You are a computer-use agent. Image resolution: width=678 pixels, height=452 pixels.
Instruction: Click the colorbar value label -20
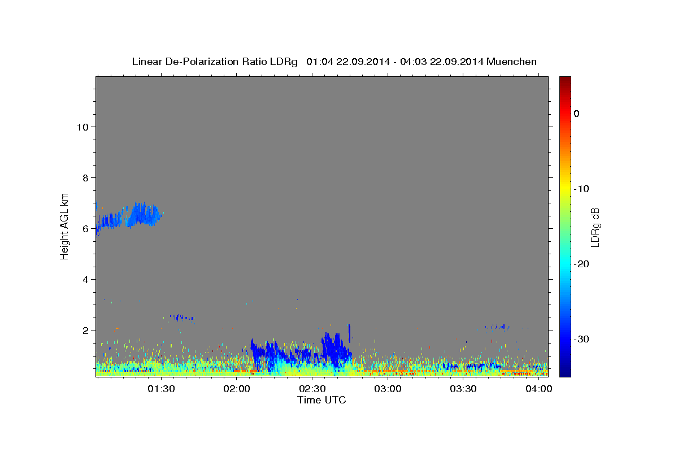pos(582,264)
